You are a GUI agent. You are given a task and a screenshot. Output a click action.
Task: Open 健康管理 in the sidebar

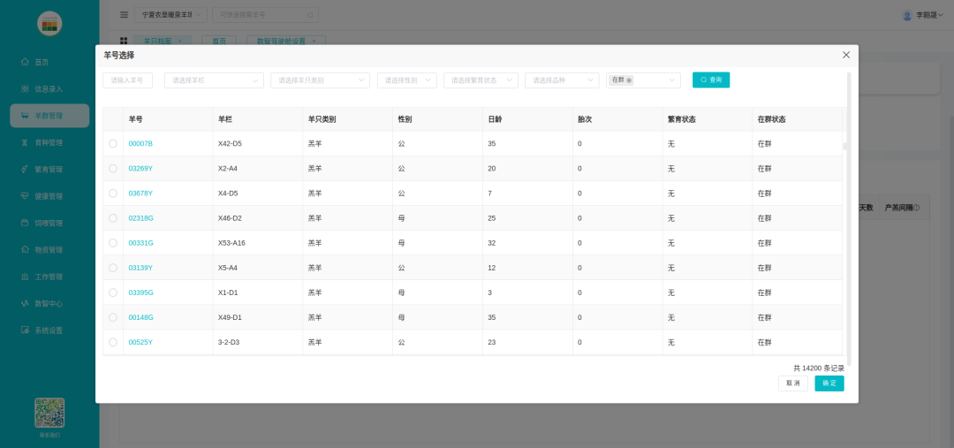49,196
